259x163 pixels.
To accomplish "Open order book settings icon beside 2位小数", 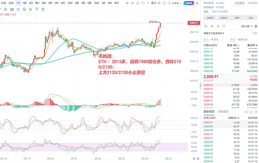I will point(256,26).
